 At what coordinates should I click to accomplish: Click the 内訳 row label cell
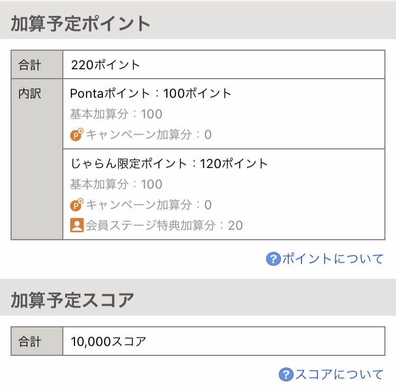pos(37,159)
